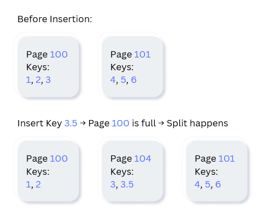Click first arrow after 'Insert Key 3.5'
The image size is (273, 221).
tap(83, 123)
